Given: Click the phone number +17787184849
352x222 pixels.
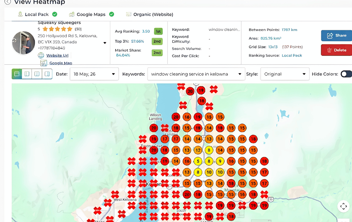Looking at the screenshot, I should tap(51, 48).
